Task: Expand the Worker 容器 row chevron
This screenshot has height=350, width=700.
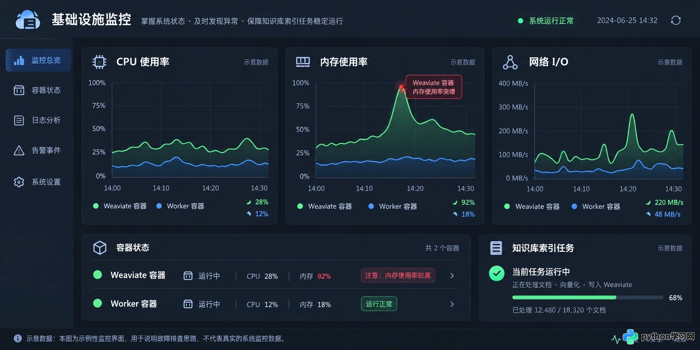Action: [x=452, y=304]
